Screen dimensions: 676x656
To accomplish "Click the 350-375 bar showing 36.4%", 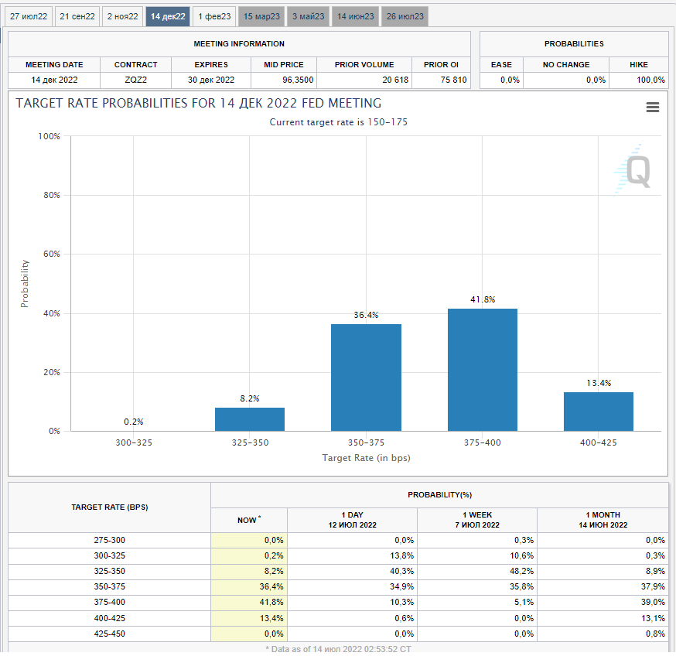I will (x=366, y=378).
